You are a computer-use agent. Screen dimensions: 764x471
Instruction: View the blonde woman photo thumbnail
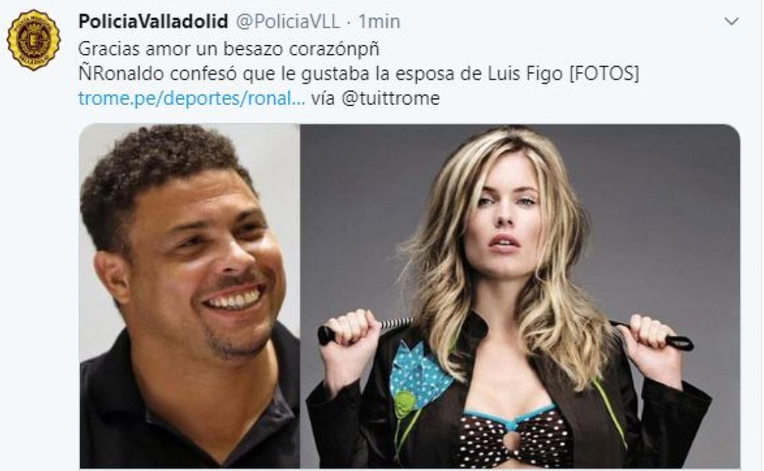tap(520, 296)
